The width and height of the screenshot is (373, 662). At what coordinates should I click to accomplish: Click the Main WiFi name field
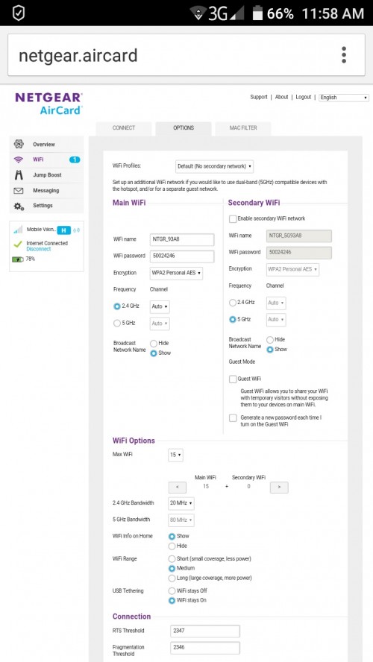(x=182, y=239)
